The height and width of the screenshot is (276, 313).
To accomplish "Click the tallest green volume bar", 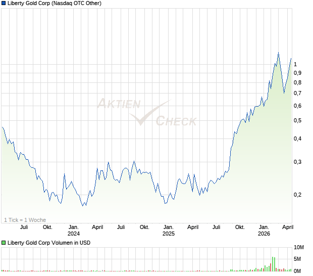I will (x=272, y=264).
